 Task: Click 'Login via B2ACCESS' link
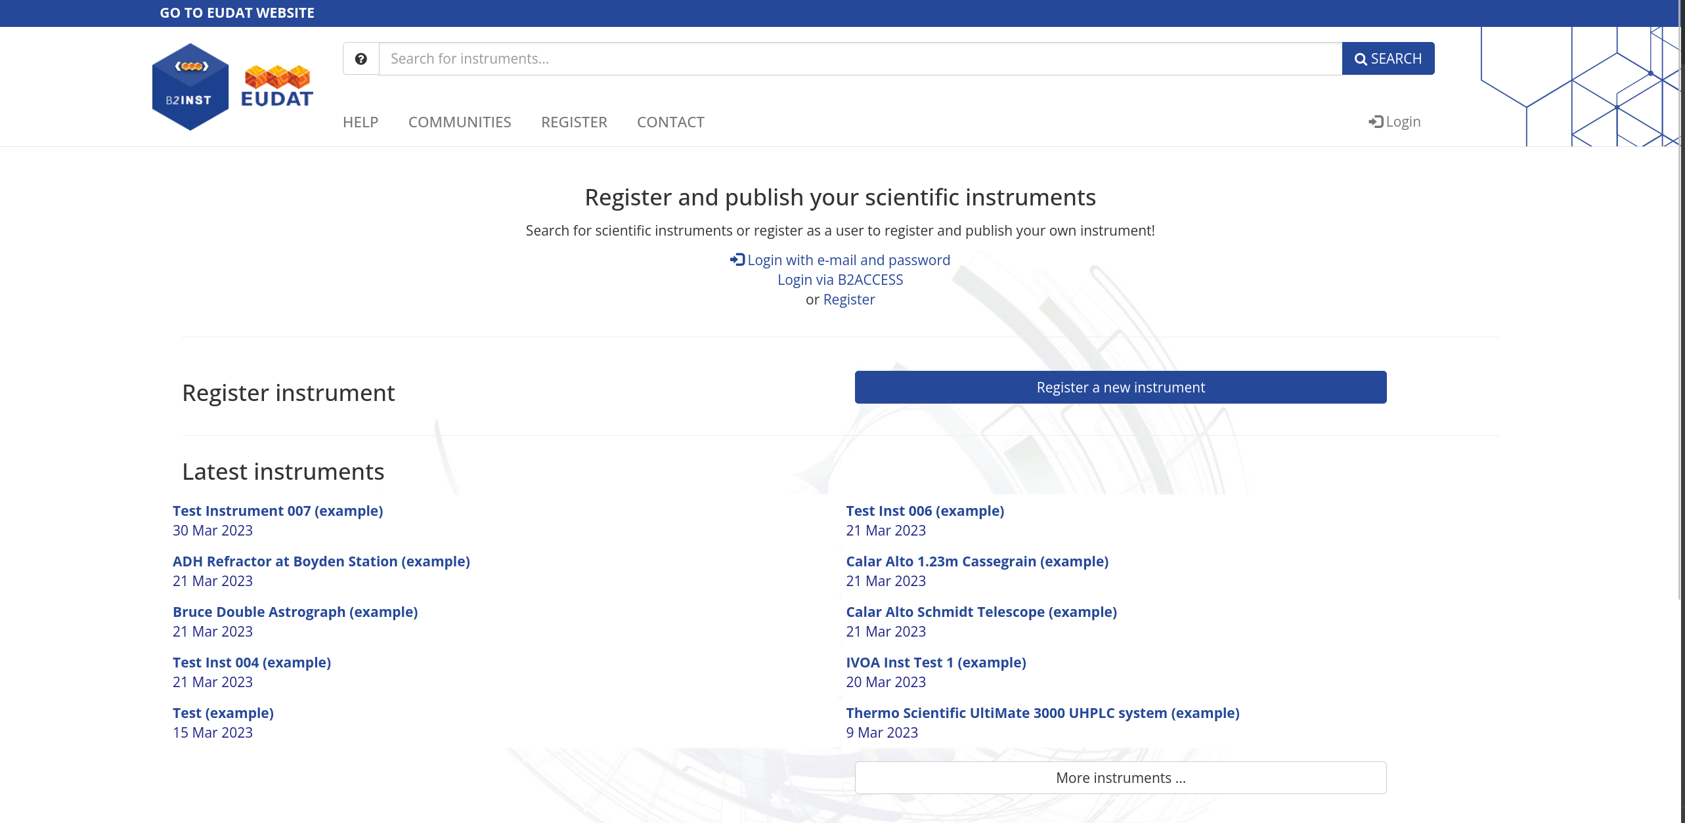pos(840,279)
